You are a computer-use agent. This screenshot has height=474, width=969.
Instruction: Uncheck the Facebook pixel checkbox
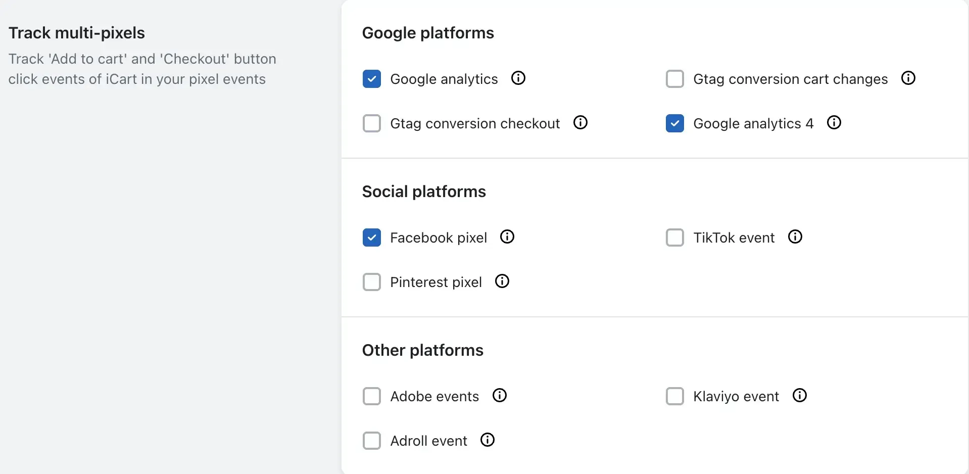372,238
